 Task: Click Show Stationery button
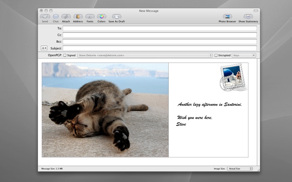coord(248,17)
